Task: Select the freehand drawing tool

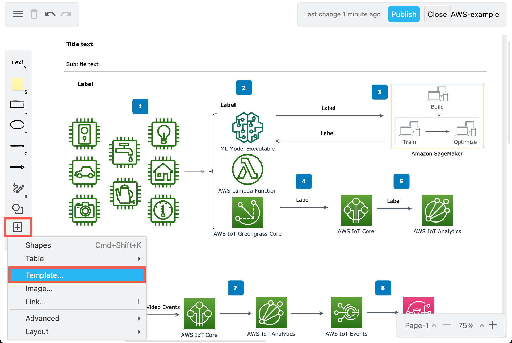Action: click(18, 188)
